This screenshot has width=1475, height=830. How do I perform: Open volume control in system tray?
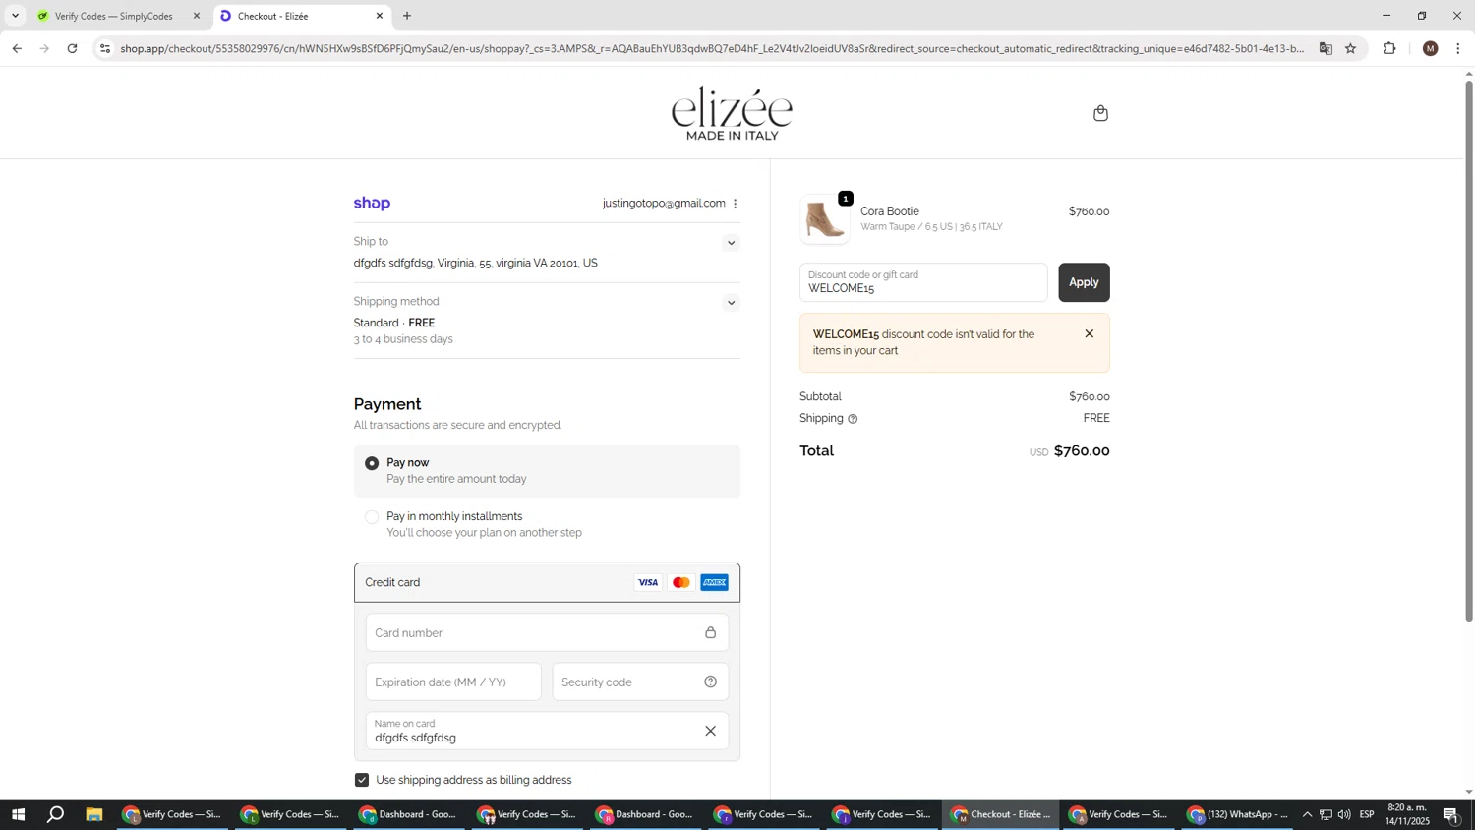pos(1344,814)
